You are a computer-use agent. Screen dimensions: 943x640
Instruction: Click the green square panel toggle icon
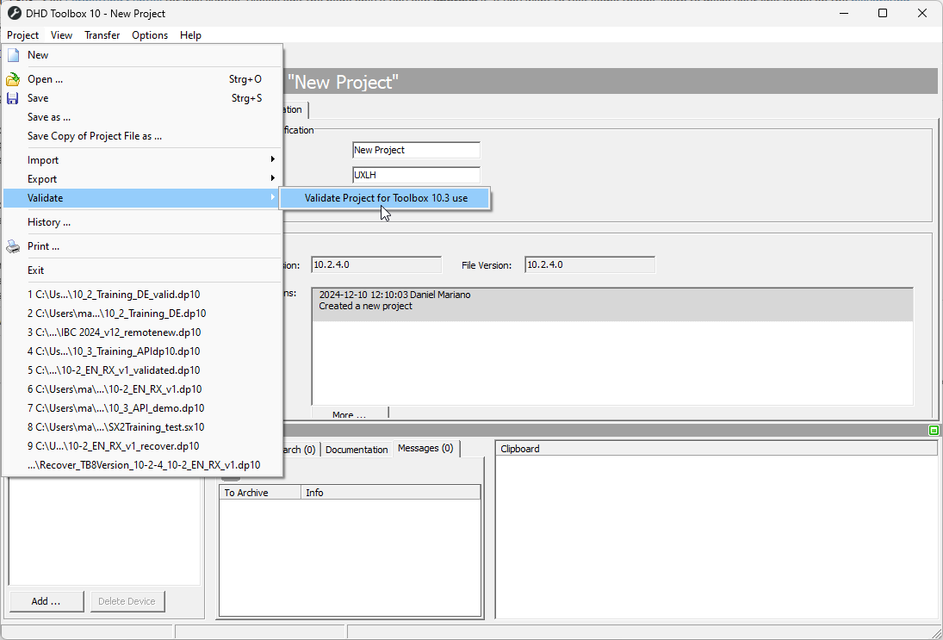[x=934, y=430]
